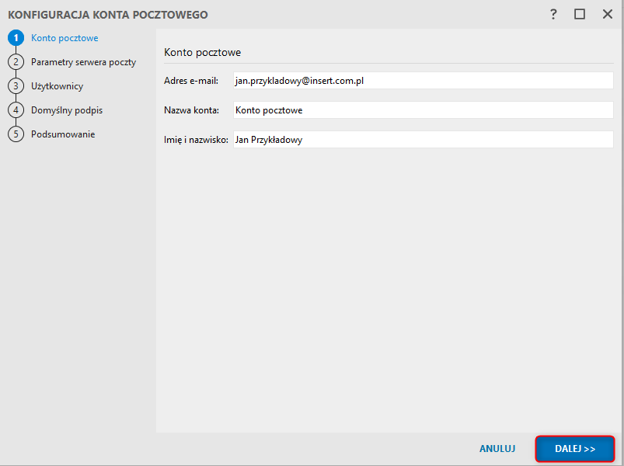
Task: Click the "Adres e-mail:" field label
Action: coord(191,81)
